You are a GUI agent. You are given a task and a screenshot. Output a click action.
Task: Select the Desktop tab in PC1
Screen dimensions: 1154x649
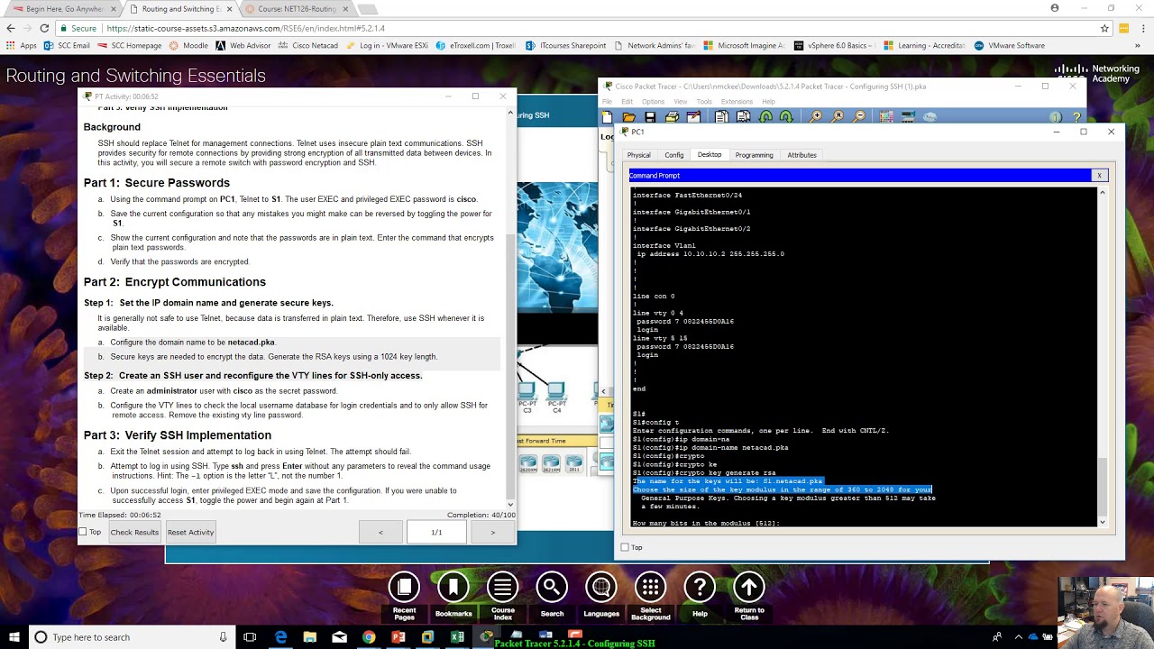tap(710, 155)
